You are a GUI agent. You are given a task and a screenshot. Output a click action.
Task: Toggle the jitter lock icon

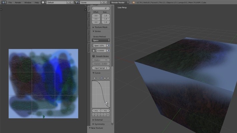(94, 50)
